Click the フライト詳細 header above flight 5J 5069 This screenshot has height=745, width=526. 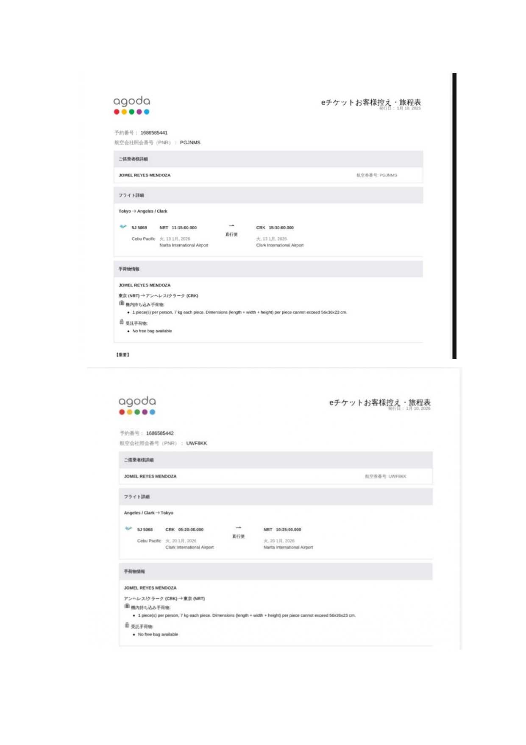pos(131,195)
